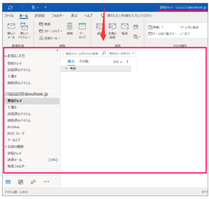Switch to the 優先 inbox tab
This screenshot has height=199, width=209.
(x=71, y=61)
